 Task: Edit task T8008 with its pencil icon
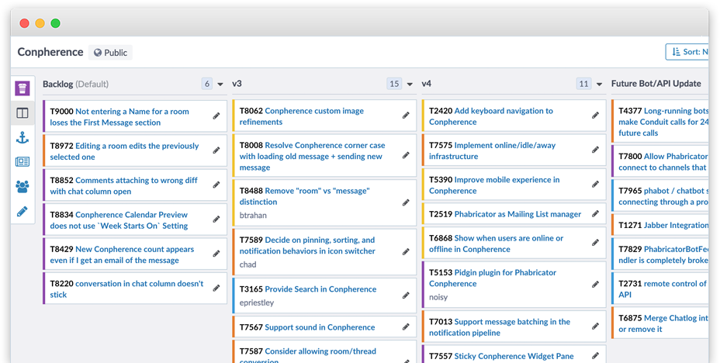coord(406,156)
